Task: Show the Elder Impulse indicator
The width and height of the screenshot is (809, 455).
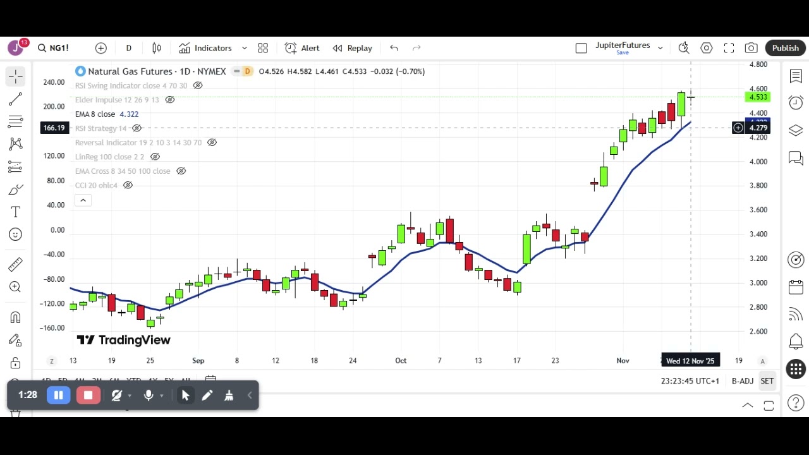Action: (170, 100)
